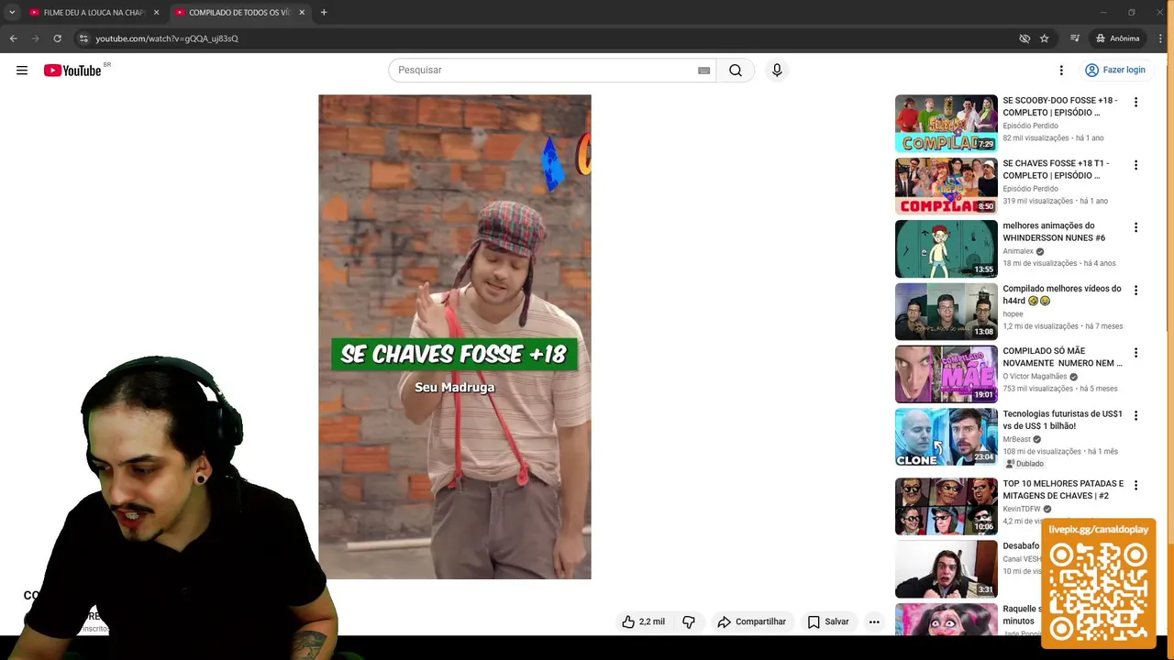This screenshot has width=1174, height=660.
Task: Open options for Tecnologias futuristas video
Action: [x=1135, y=415]
